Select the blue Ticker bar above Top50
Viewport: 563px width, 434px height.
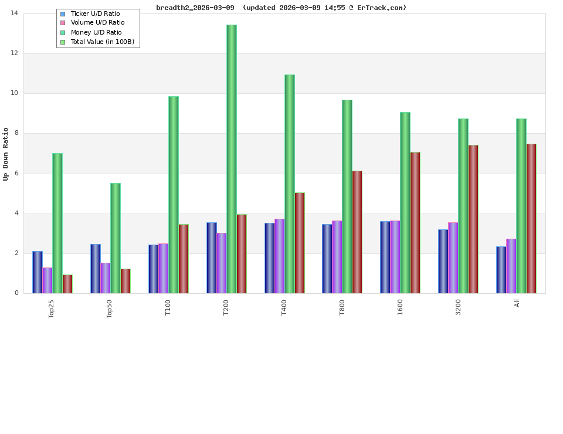[x=94, y=267]
